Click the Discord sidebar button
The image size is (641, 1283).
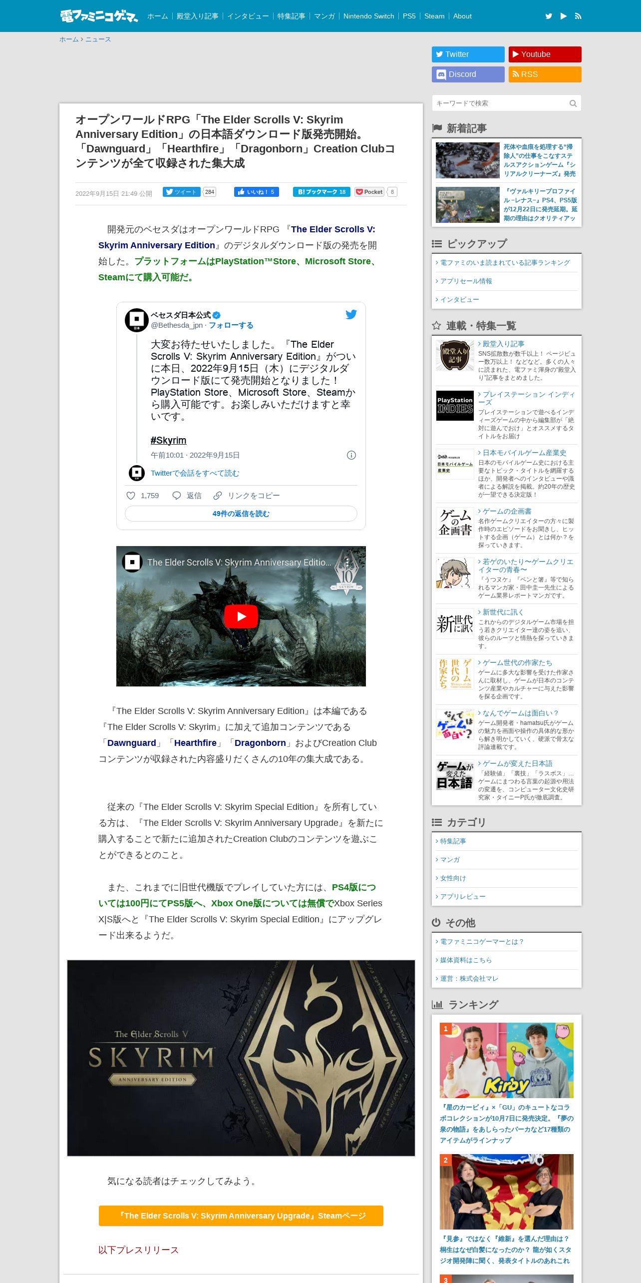coord(468,74)
